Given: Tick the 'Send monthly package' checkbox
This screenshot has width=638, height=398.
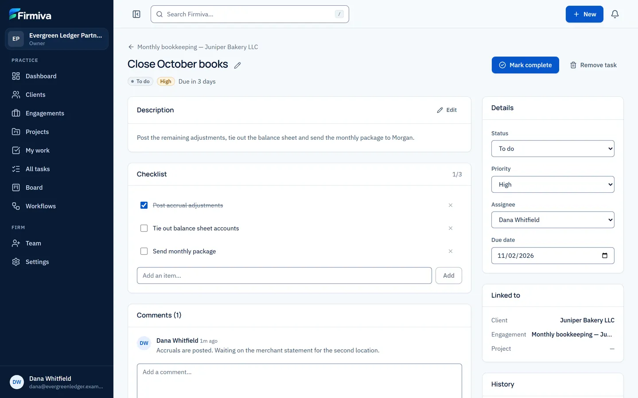Looking at the screenshot, I should tap(144, 251).
